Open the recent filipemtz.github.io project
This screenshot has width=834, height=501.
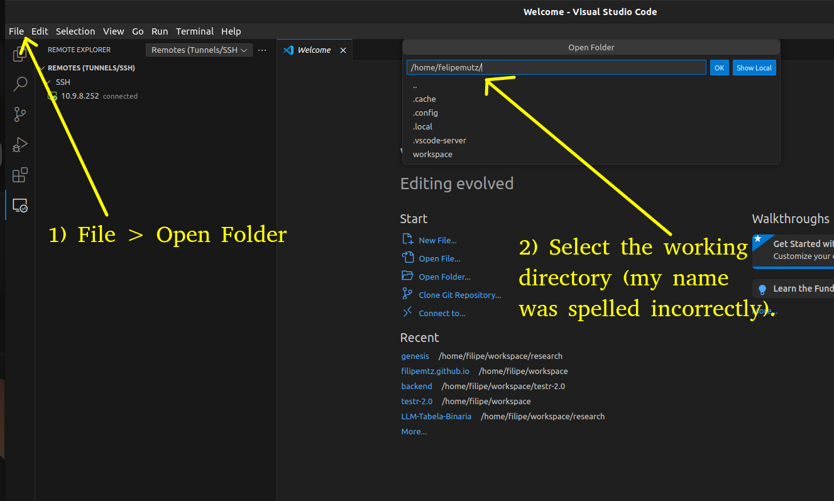tap(436, 371)
